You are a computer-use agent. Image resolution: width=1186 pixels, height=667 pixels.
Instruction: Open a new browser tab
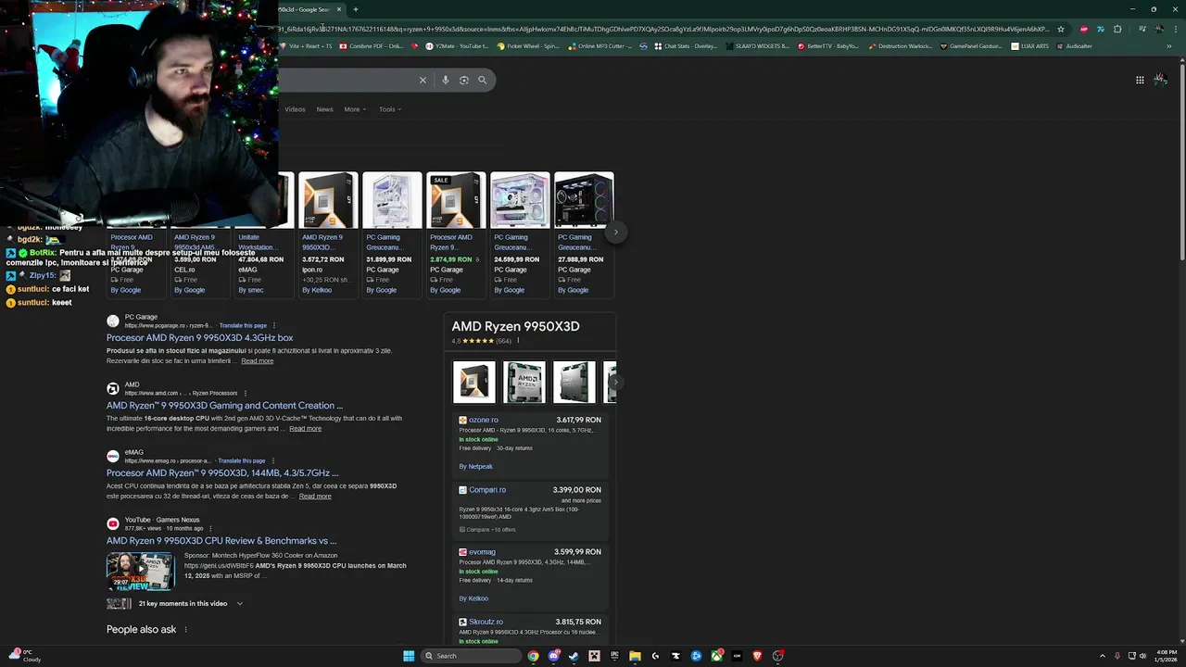pos(355,9)
